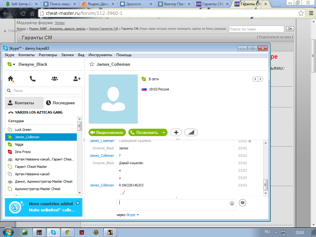Favorite James_Colleman with the star icon
This screenshot has height=237, width=316.
[x=92, y=64]
